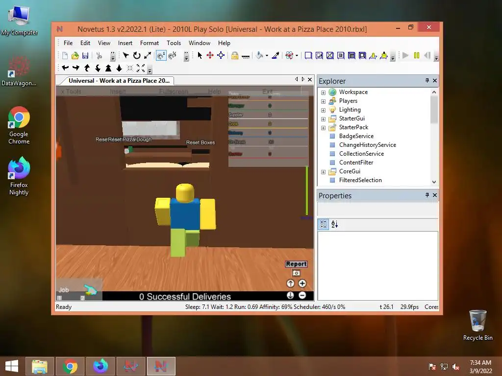This screenshot has width=502, height=376.
Task: Select the black arrow drag tool
Action: 126,56
